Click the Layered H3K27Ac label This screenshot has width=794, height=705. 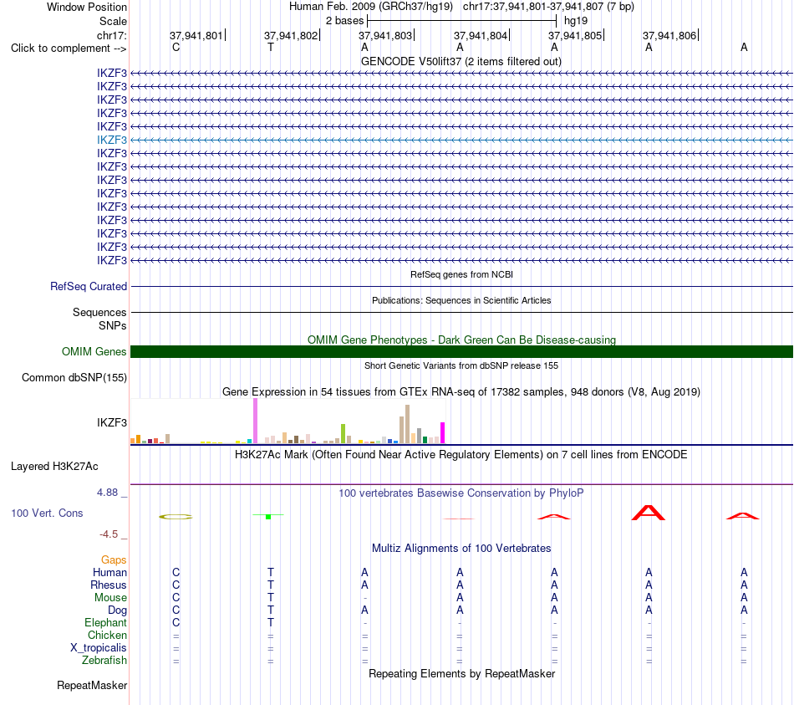tap(54, 467)
